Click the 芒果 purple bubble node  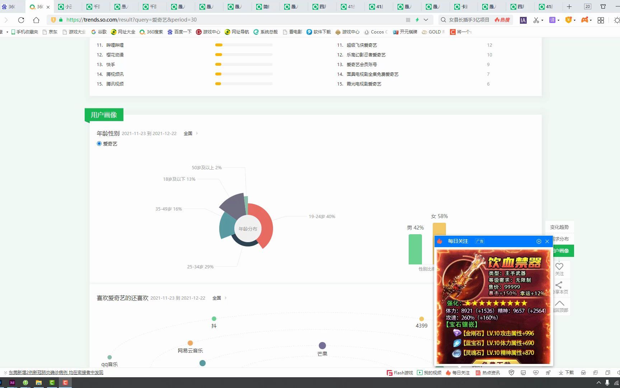tap(322, 346)
